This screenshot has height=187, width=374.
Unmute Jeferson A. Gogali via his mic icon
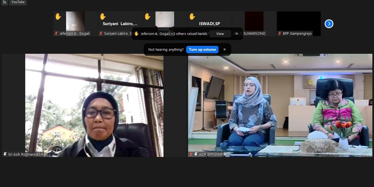[x=56, y=33]
